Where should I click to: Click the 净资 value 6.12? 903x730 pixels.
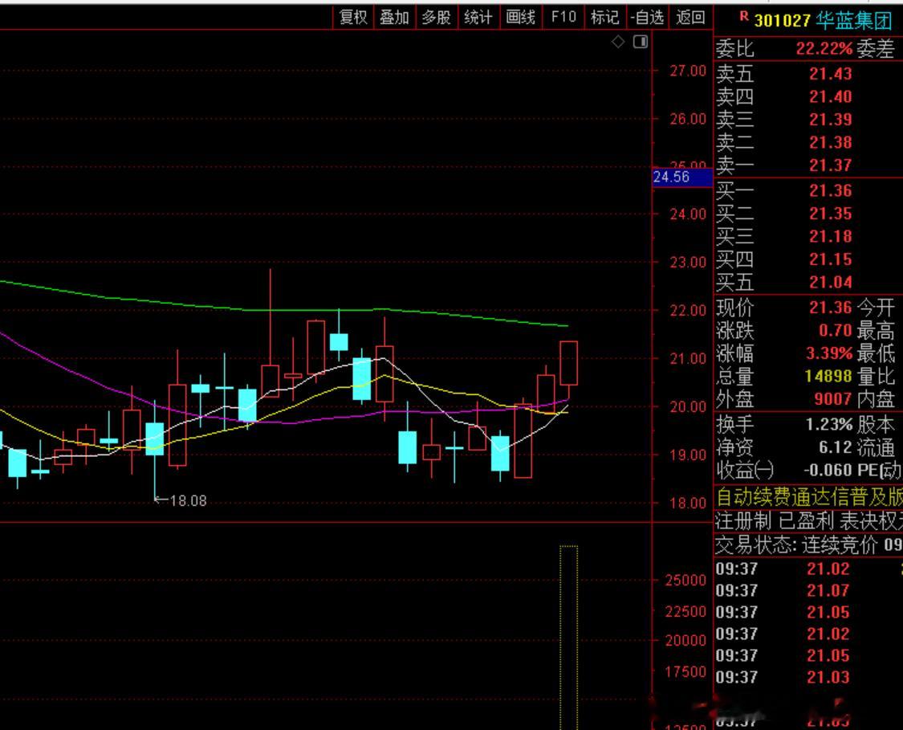pyautogui.click(x=835, y=447)
